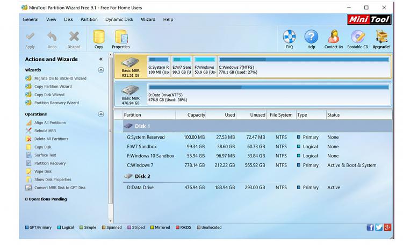Open the Disk menu

(68, 19)
